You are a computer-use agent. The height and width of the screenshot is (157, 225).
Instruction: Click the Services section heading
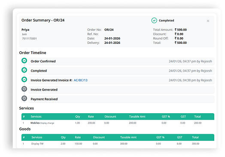(26, 108)
